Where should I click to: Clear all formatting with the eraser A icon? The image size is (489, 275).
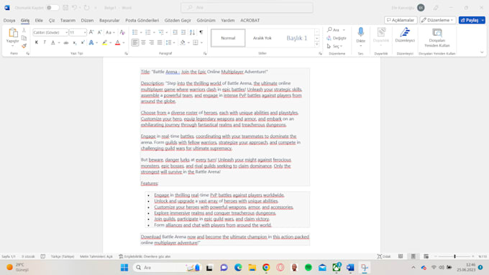click(122, 32)
